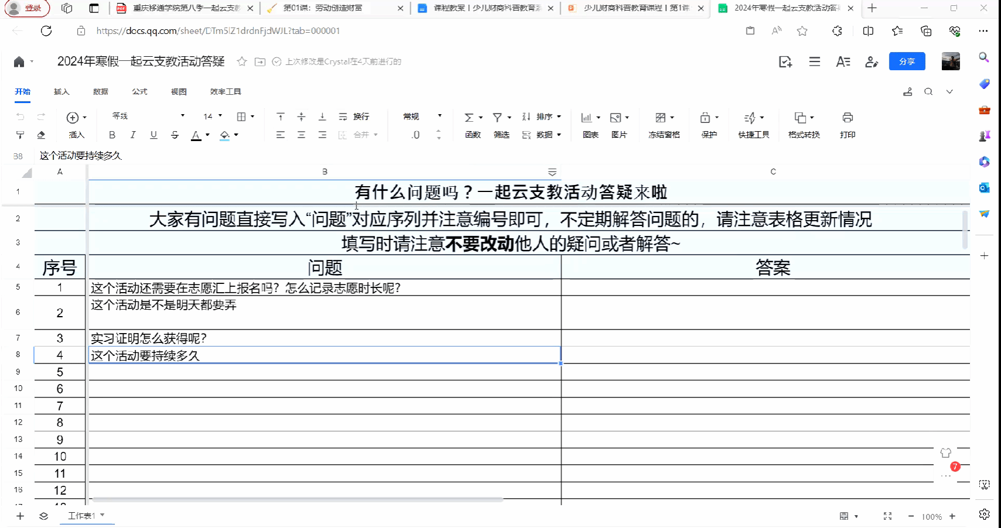Toggle wrap text (换行) option
Screen dimensions: 1001x528
[354, 117]
